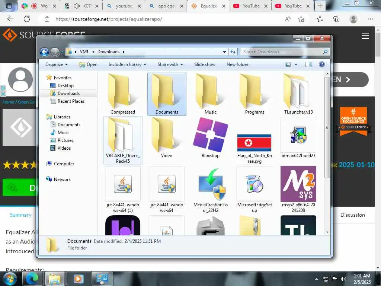Select MediaCreationTool_22H2 file

(211, 190)
